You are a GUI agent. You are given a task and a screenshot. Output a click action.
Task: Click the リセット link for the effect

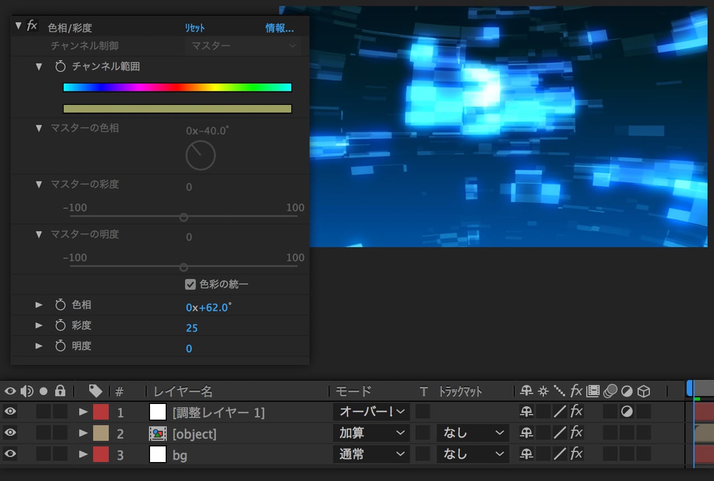pyautogui.click(x=195, y=28)
